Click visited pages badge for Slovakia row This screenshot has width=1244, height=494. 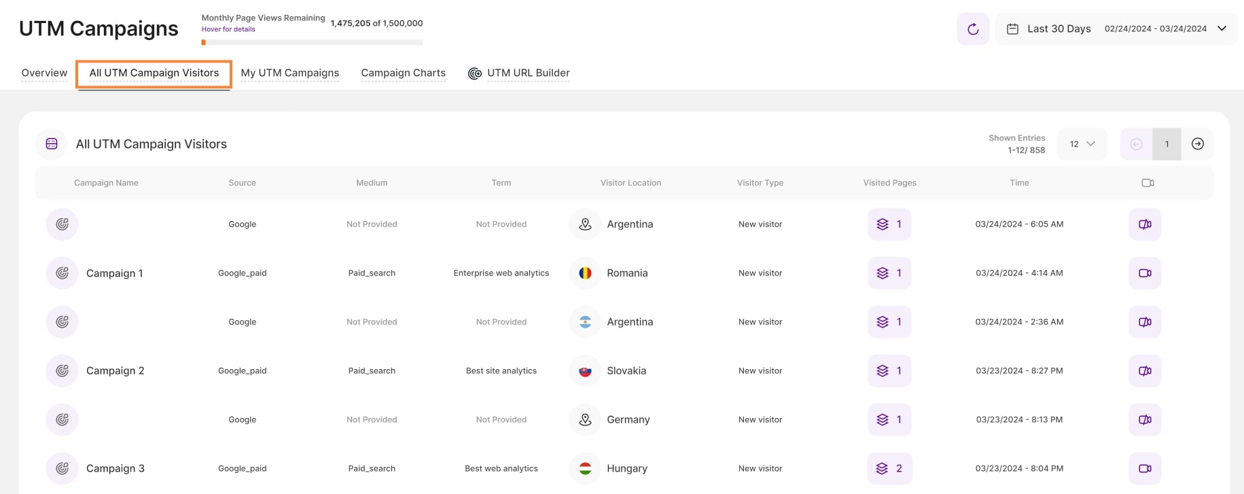pyautogui.click(x=889, y=371)
